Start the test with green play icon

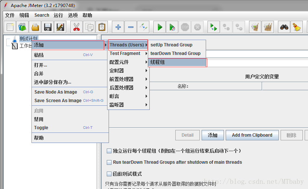coord(160,27)
